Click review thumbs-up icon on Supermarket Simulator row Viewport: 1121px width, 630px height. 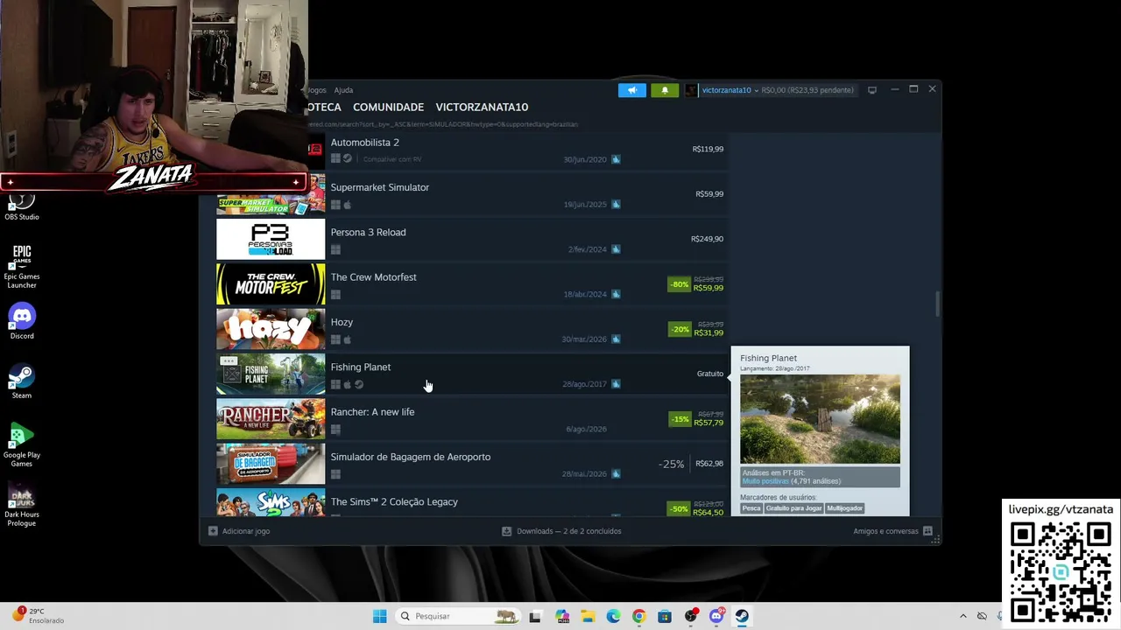616,205
